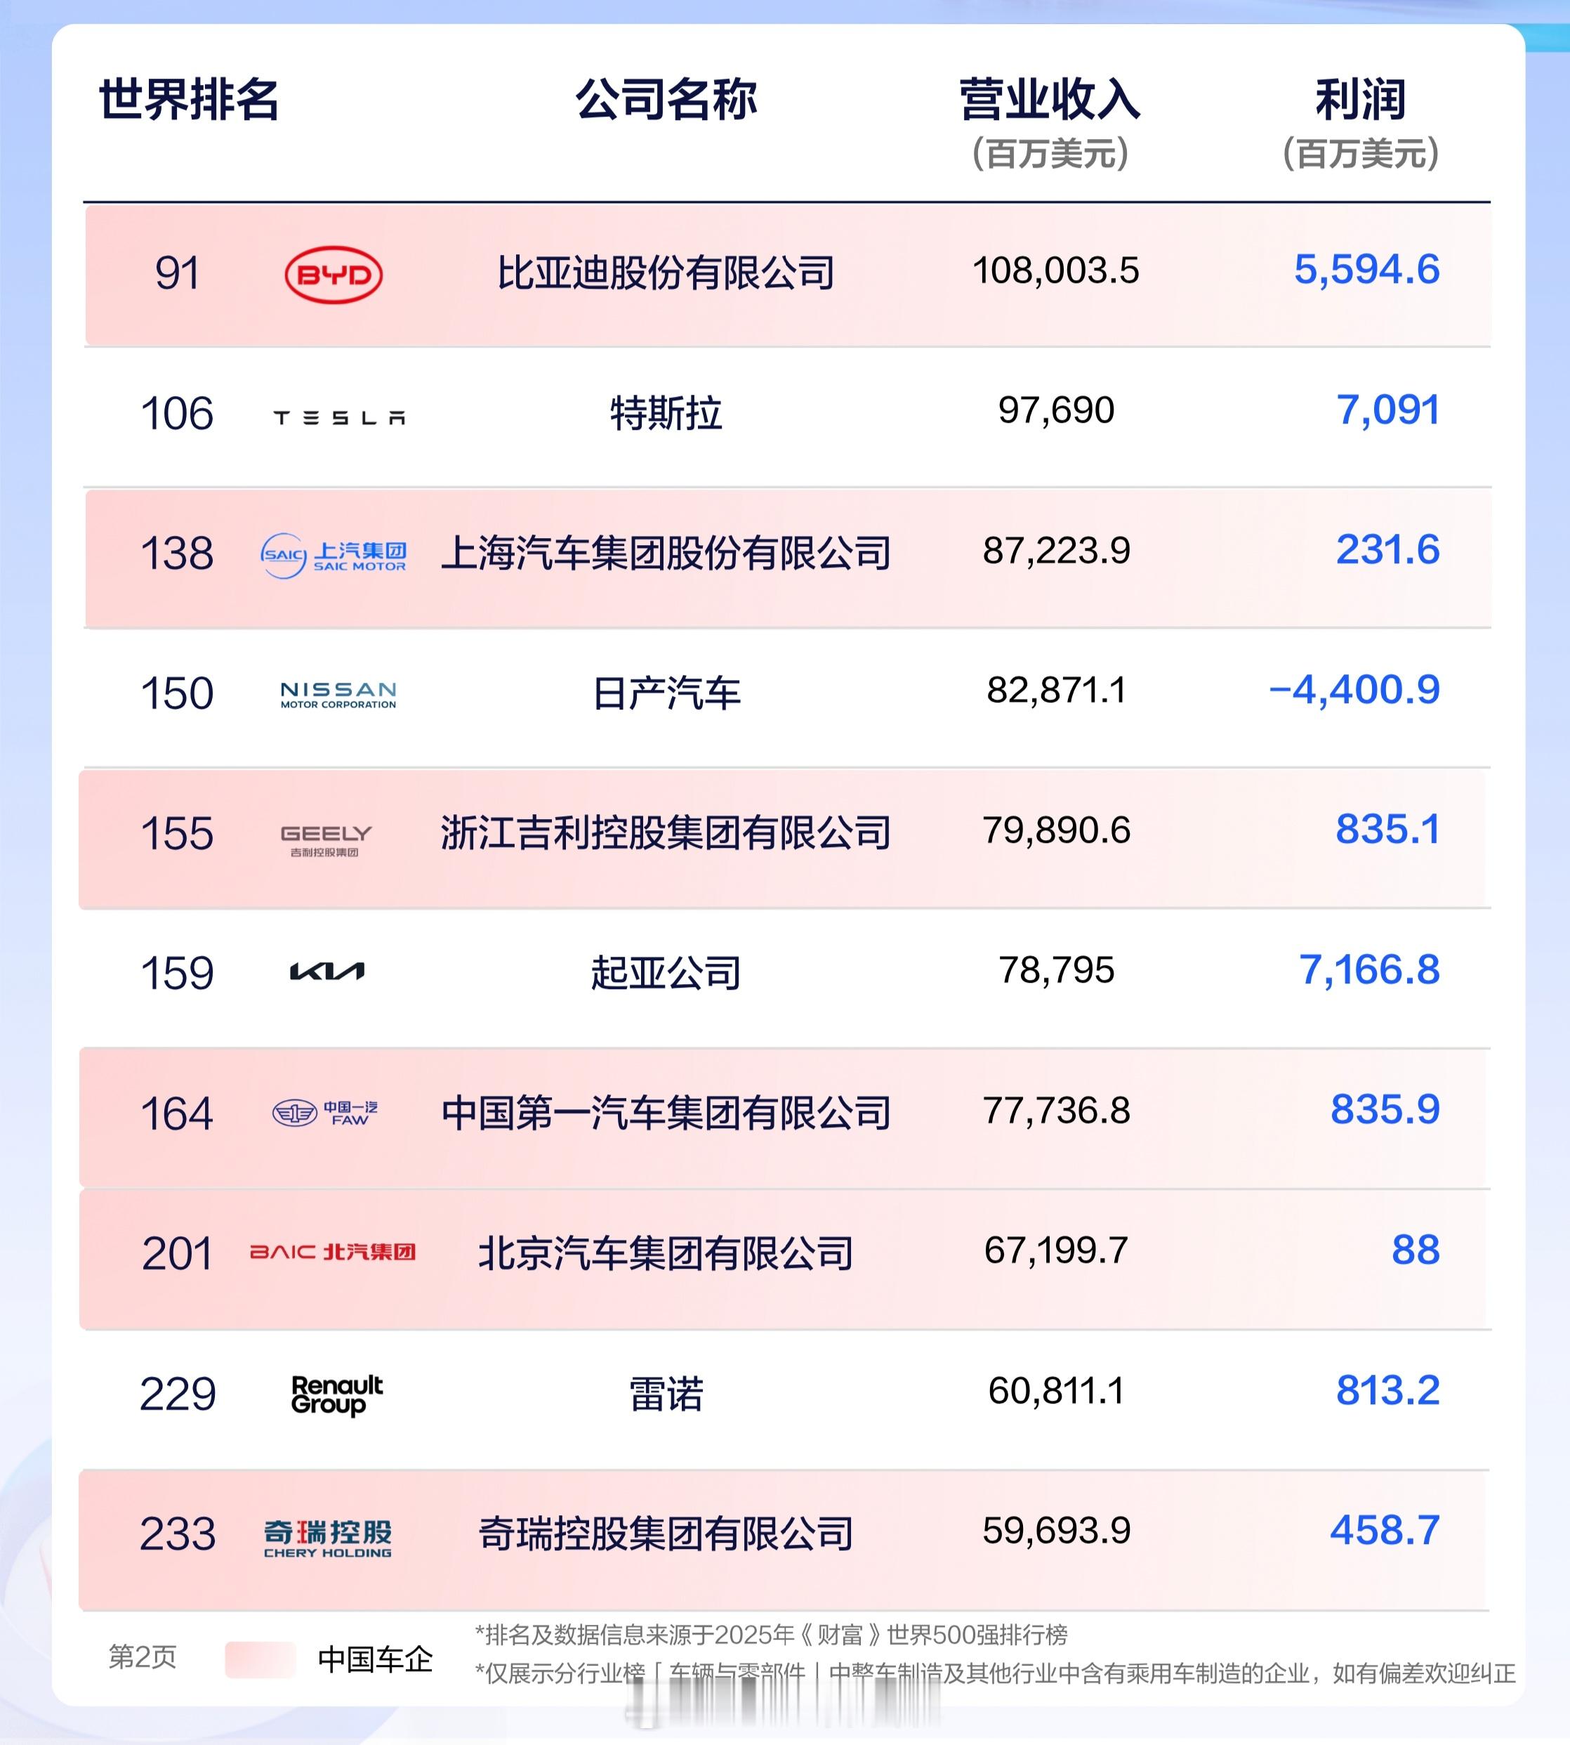The image size is (1570, 1745).
Task: Click profit value 458.7
Action: click(1385, 1530)
